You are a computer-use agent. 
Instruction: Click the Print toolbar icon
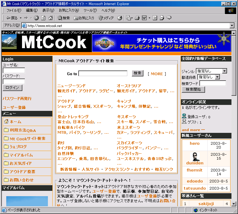[137, 18]
